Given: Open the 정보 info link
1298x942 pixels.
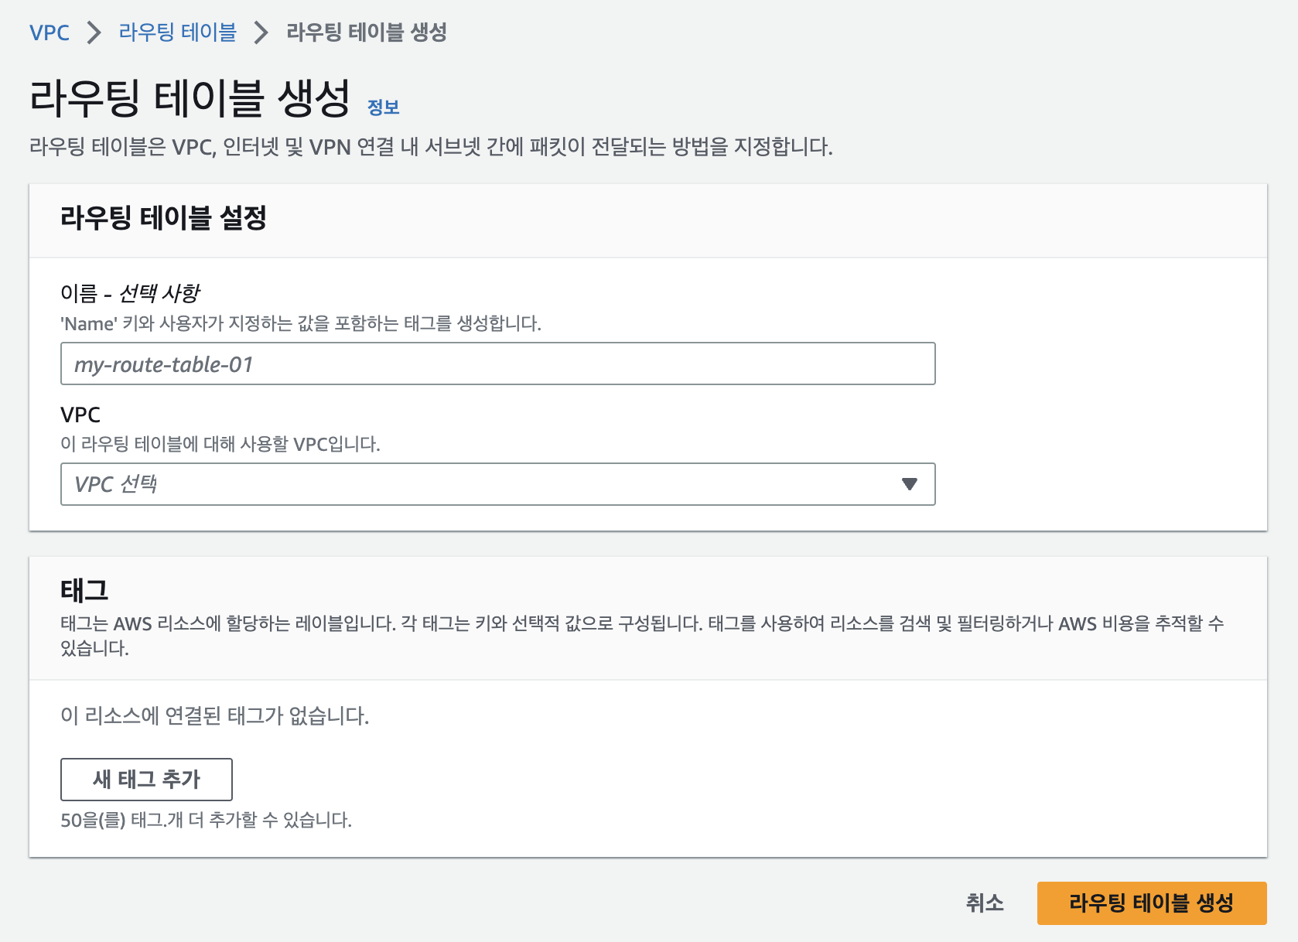Looking at the screenshot, I should coord(383,108).
